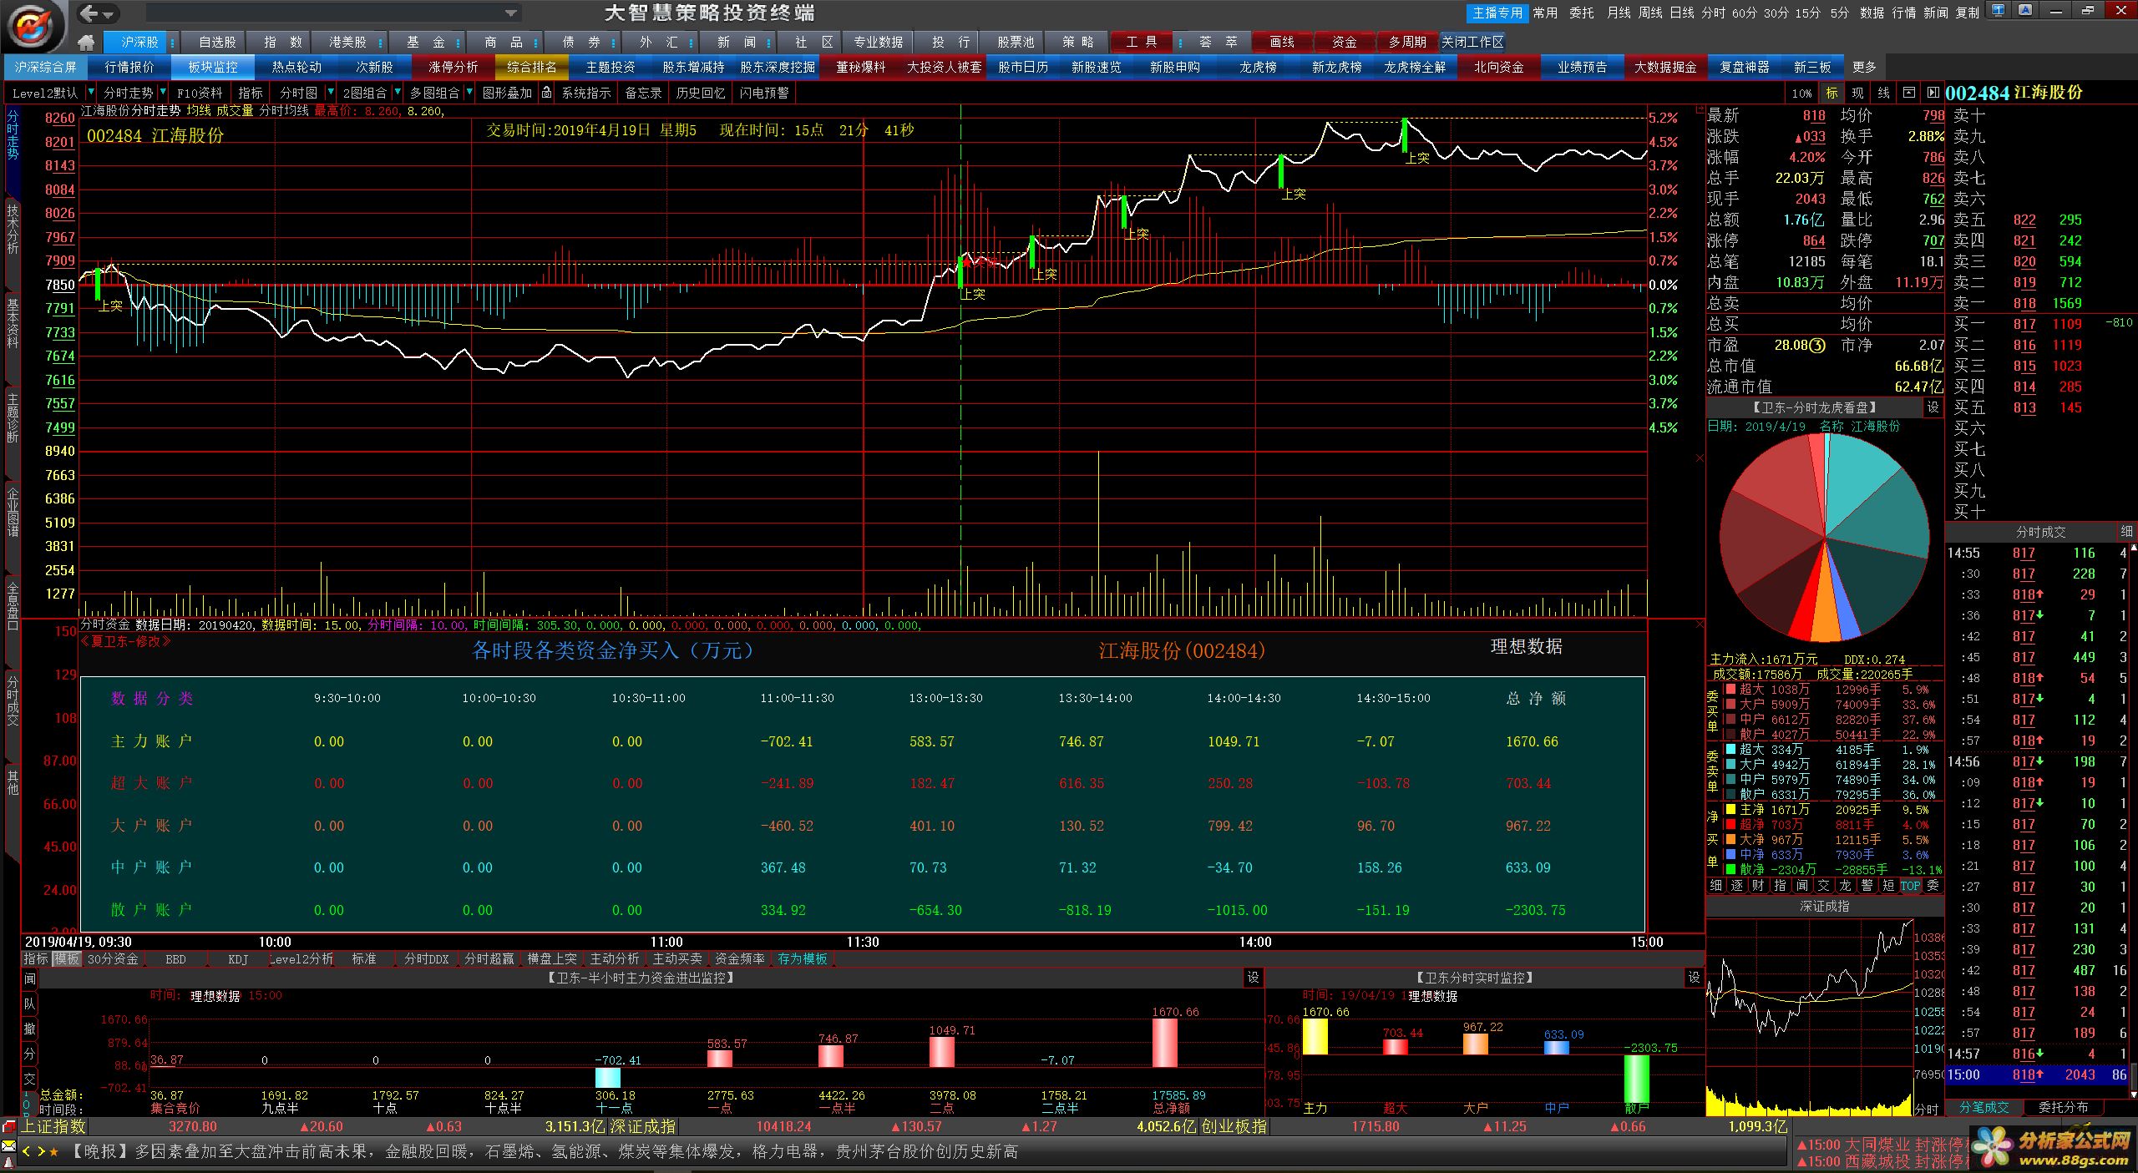Click the 队 sidebar icon in the lower panel
2138x1173 pixels.
click(30, 1004)
